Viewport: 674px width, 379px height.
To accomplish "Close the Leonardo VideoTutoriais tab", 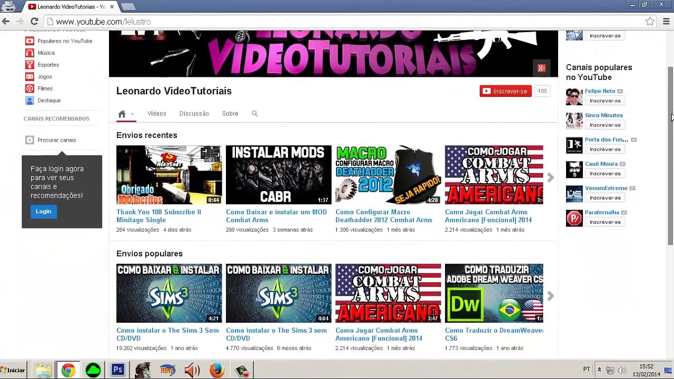I will (x=112, y=7).
